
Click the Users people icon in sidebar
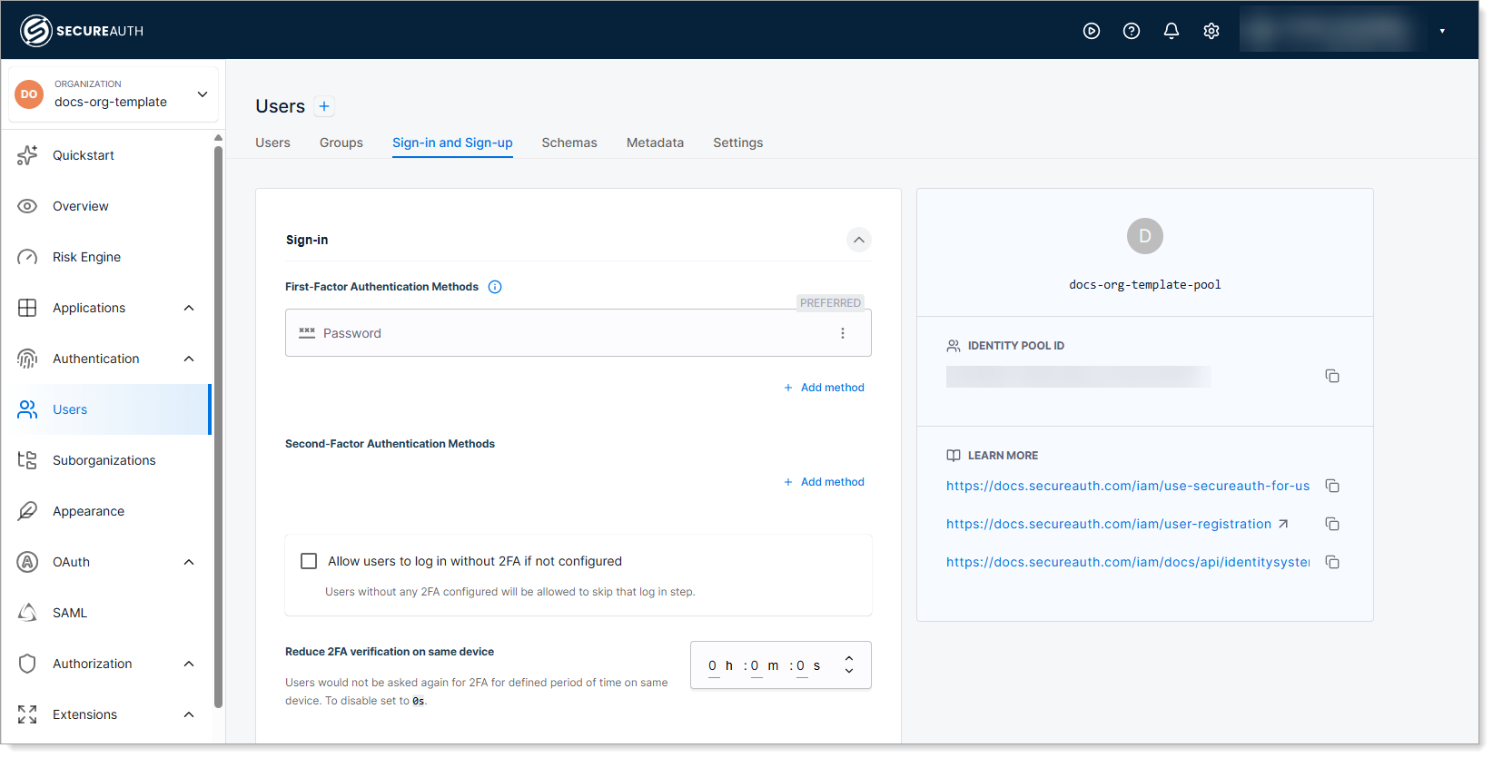27,409
